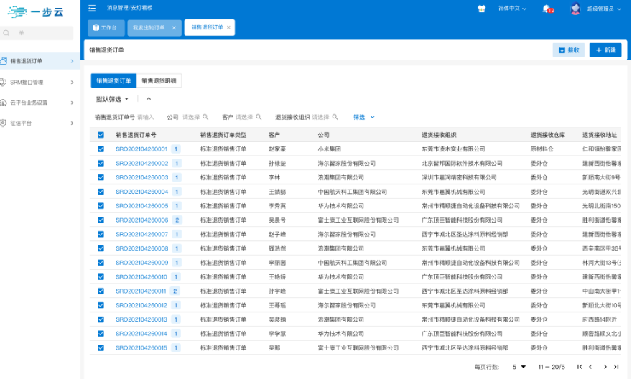Go to first page of results
The image size is (632, 379).
tap(579, 367)
